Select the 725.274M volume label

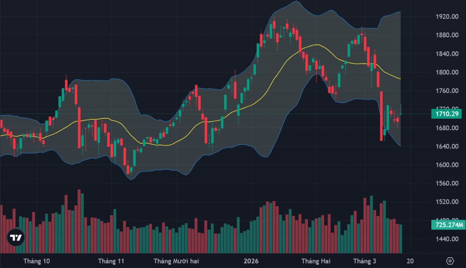pyautogui.click(x=448, y=225)
